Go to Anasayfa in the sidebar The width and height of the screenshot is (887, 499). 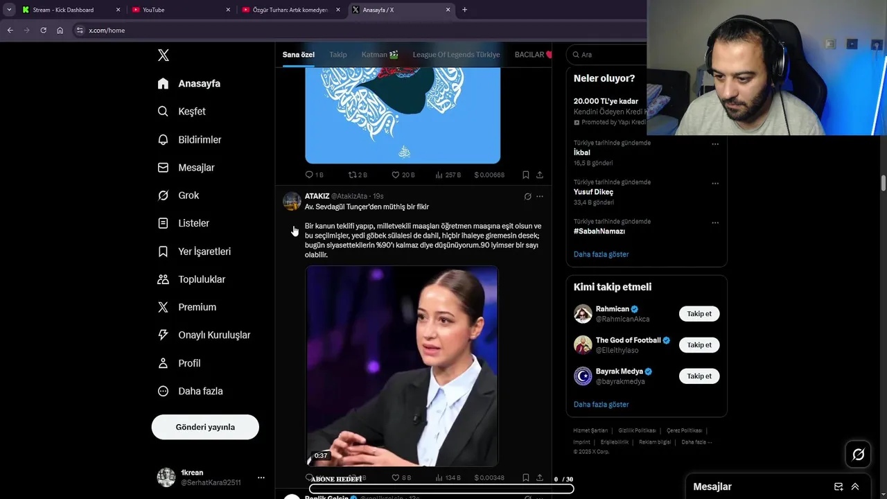(x=189, y=83)
